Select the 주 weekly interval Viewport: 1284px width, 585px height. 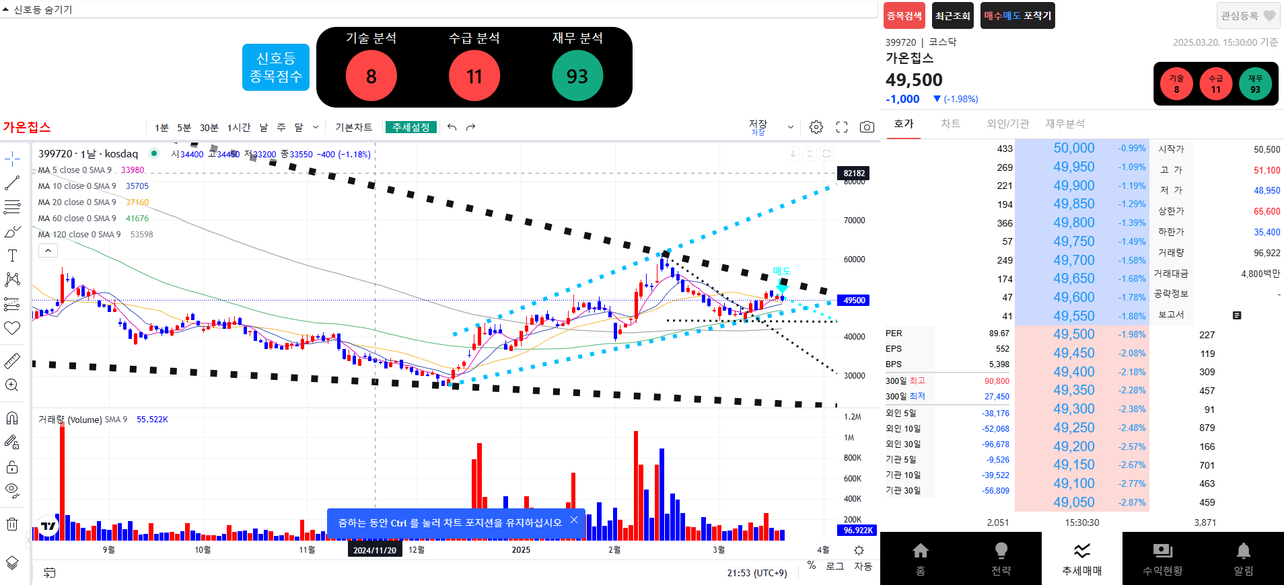(281, 127)
